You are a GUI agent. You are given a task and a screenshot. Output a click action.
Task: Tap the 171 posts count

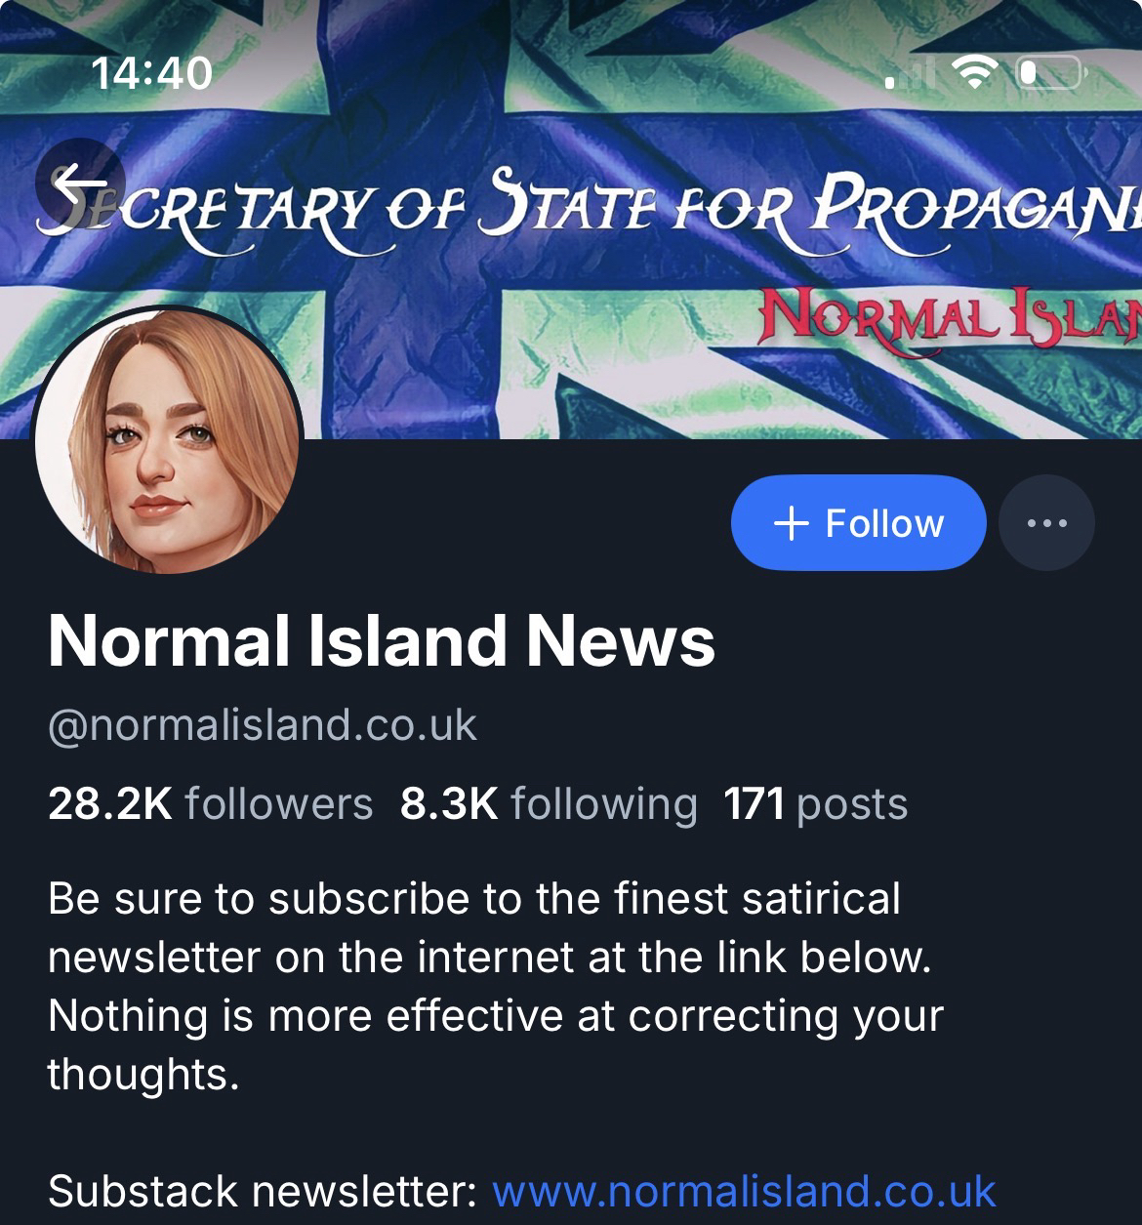815,804
